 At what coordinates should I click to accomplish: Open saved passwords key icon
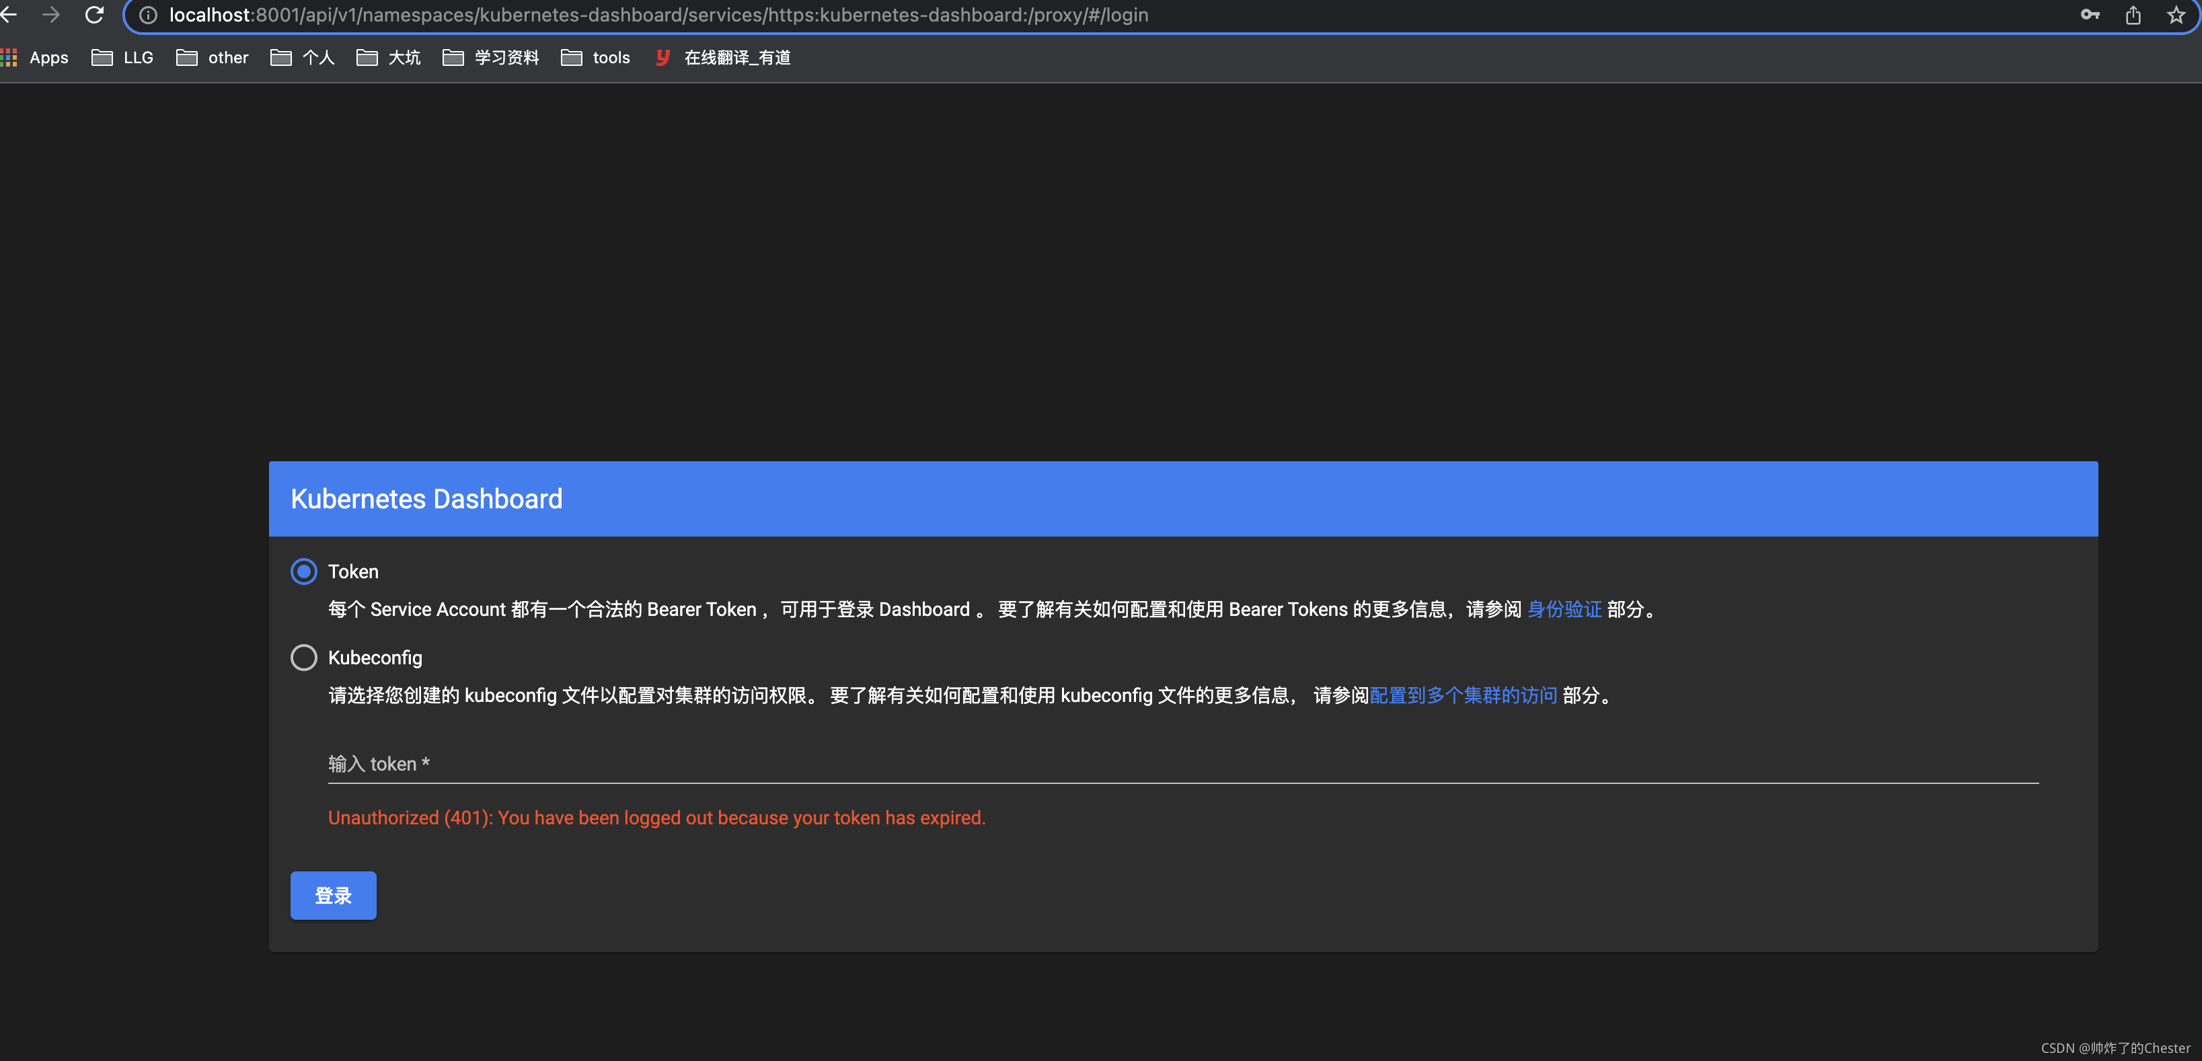pyautogui.click(x=2090, y=15)
